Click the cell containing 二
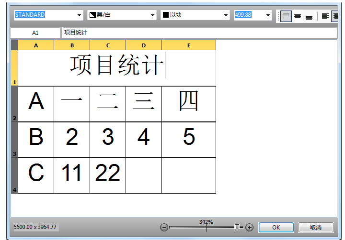Screen dimensions: 345x240 pyautogui.click(x=108, y=104)
